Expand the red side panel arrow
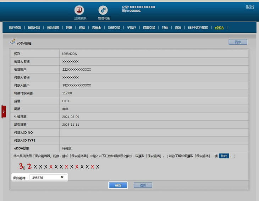The image size is (259, 201). (x=4, y=112)
